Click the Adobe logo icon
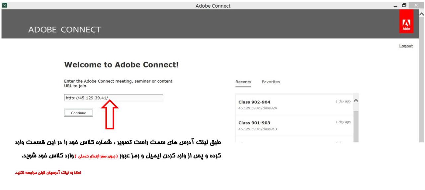The height and width of the screenshot is (190, 425). pos(407,21)
